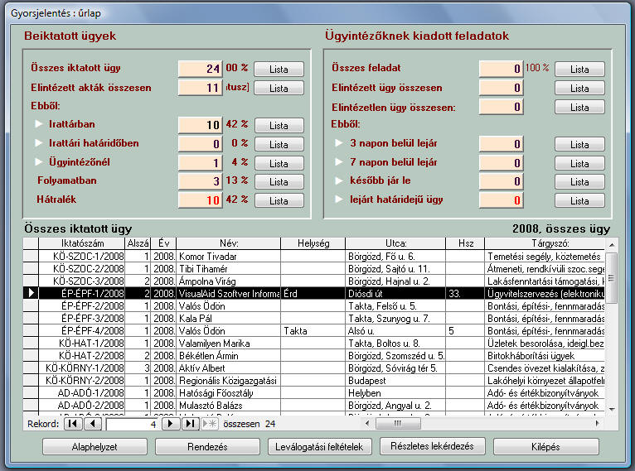Click the current row pointer for ÉP-ÉPF-1/2008
The image size is (635, 471).
pyautogui.click(x=31, y=293)
